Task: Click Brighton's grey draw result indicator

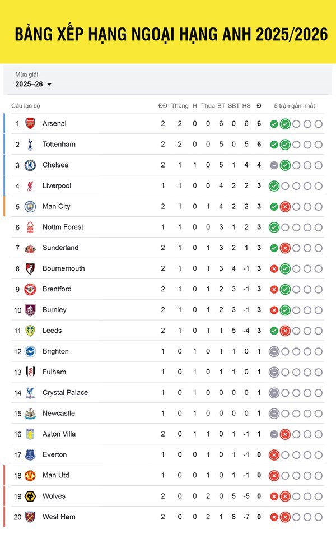Action: [x=274, y=351]
